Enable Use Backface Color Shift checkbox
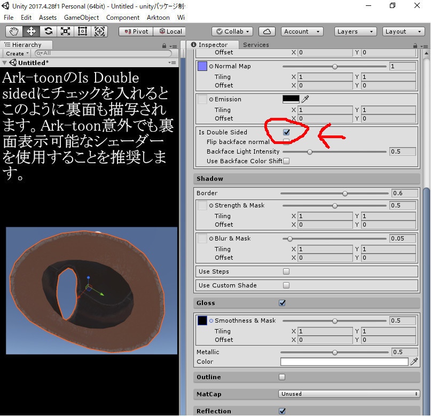 pos(286,161)
